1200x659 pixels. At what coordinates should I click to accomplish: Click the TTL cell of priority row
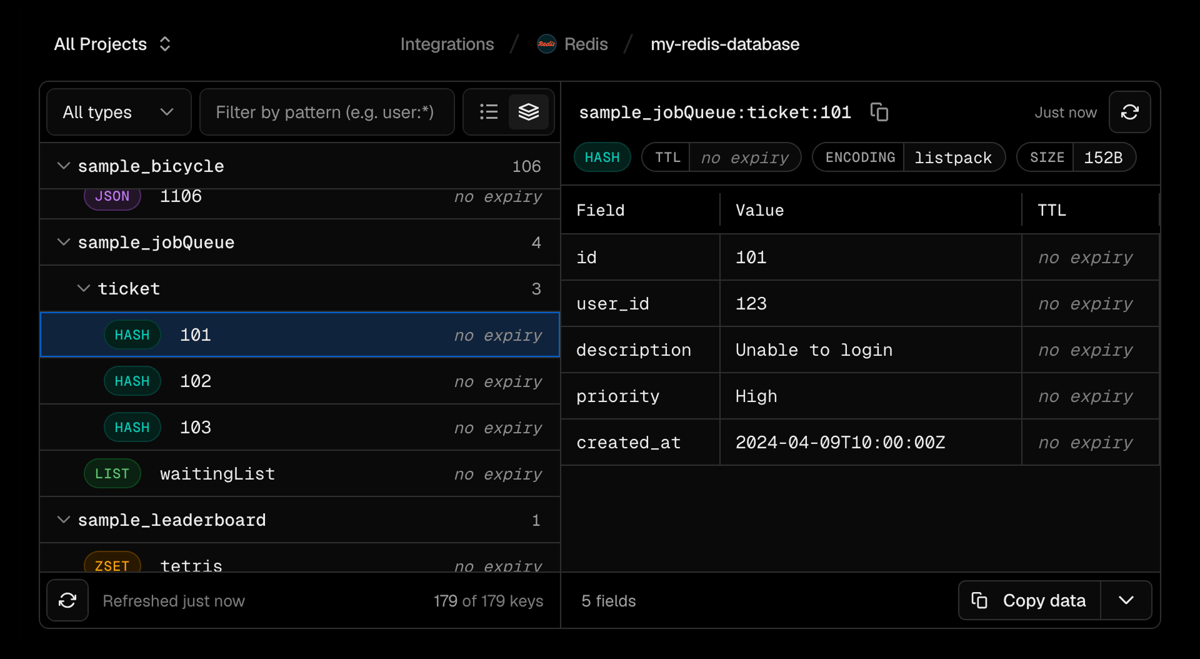pyautogui.click(x=1091, y=396)
